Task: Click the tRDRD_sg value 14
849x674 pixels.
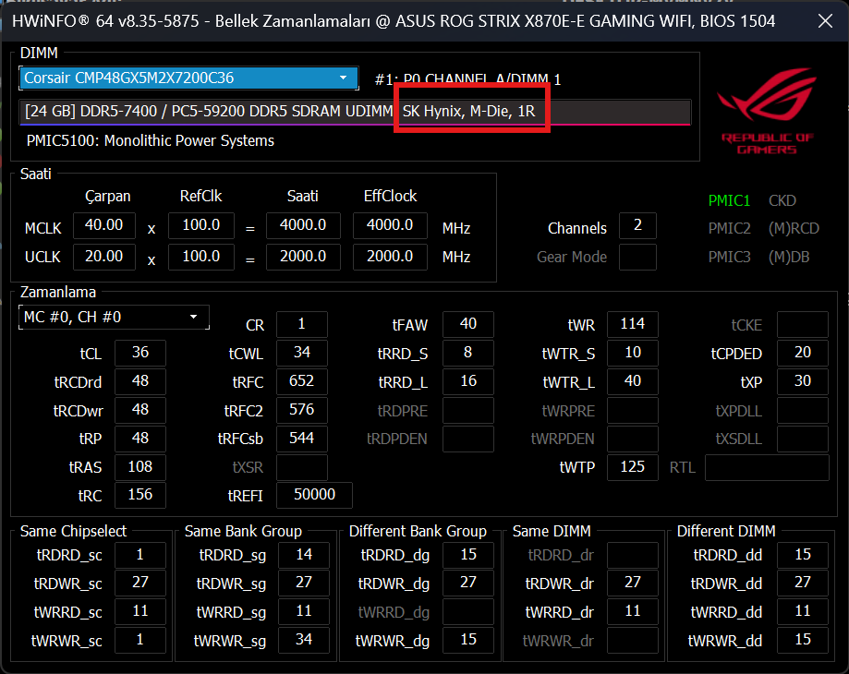Action: point(304,555)
